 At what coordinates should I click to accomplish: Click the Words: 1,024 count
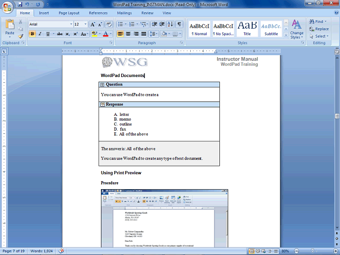click(x=41, y=251)
